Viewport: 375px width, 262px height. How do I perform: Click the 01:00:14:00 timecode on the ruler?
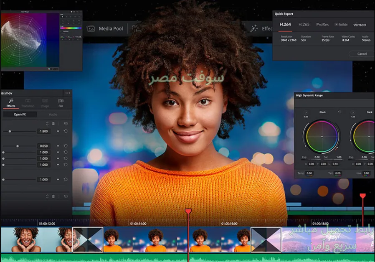[x=138, y=224]
